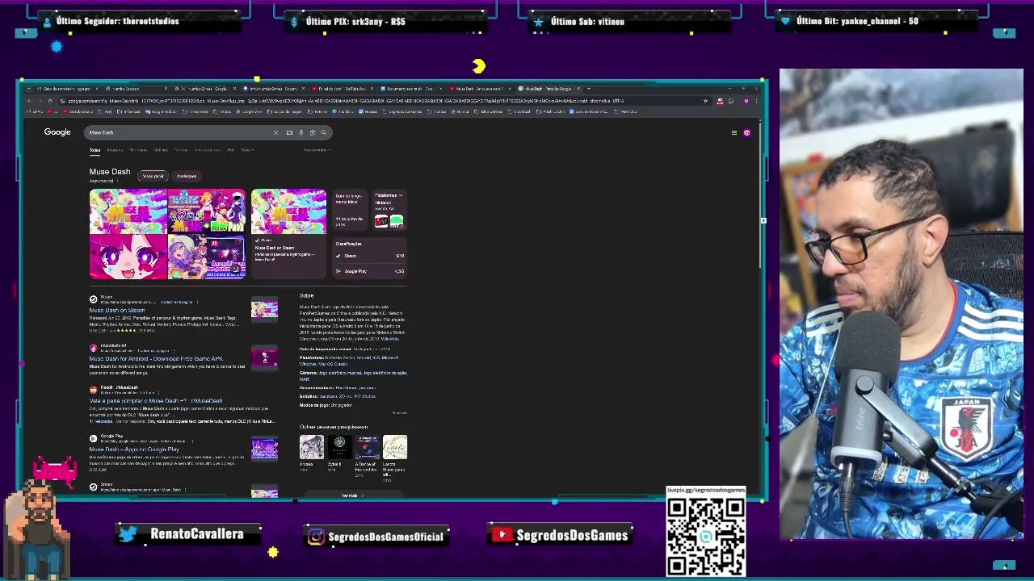Viewport: 1034px width, 581px height.
Task: Open the Lanota related search thumbnail
Action: coord(395,447)
